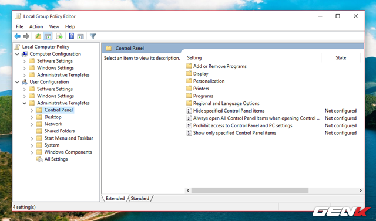
Task: Click the Add or Remove Programs folder icon
Action: 189,66
